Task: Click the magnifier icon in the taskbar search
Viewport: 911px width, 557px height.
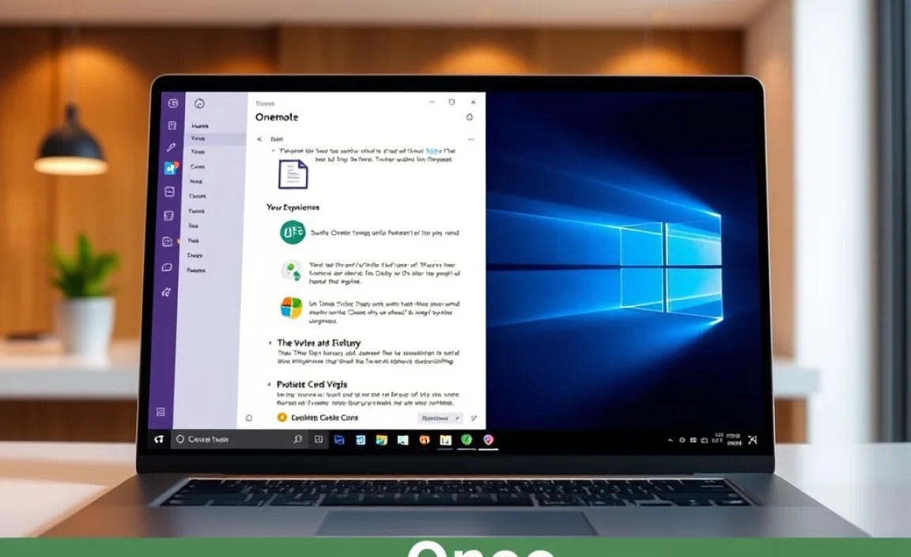Action: (x=297, y=440)
